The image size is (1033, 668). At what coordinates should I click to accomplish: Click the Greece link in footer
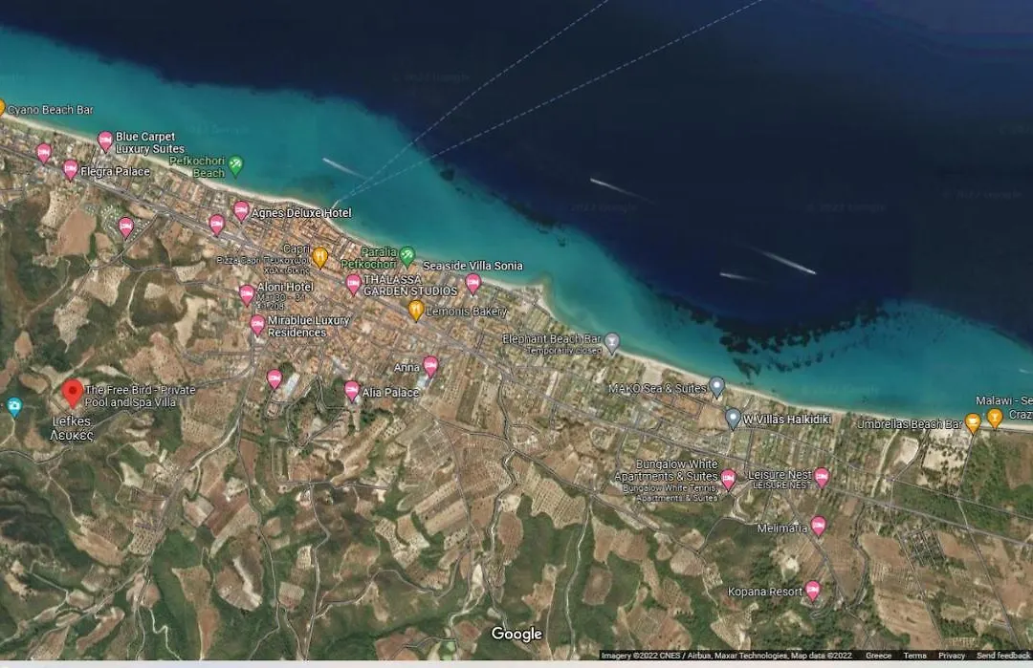[878, 656]
